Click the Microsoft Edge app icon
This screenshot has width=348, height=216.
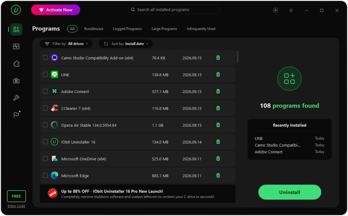click(x=55, y=175)
